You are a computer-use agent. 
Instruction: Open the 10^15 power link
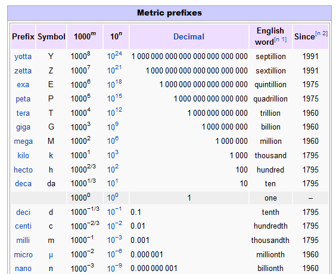(x=114, y=98)
